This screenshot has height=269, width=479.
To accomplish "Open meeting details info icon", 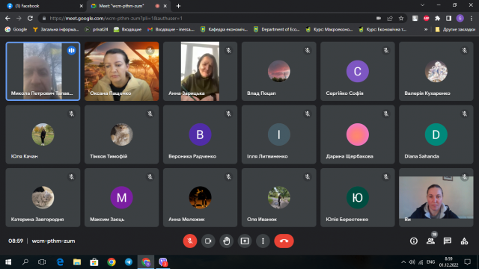I will [x=414, y=241].
